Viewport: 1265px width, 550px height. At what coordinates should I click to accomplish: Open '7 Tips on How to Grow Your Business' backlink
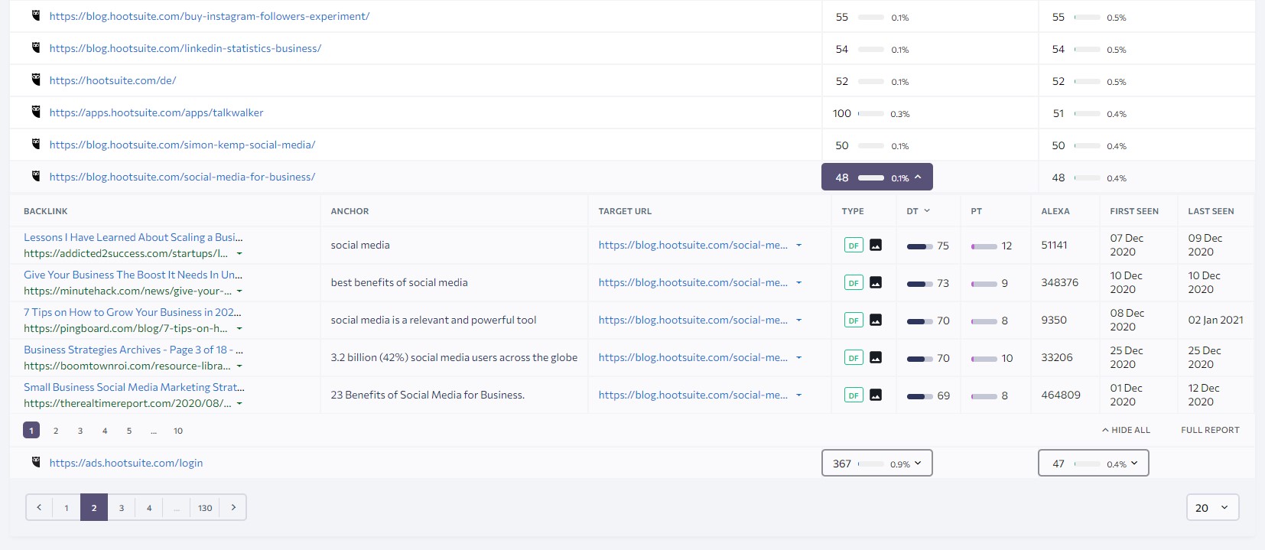tap(132, 312)
